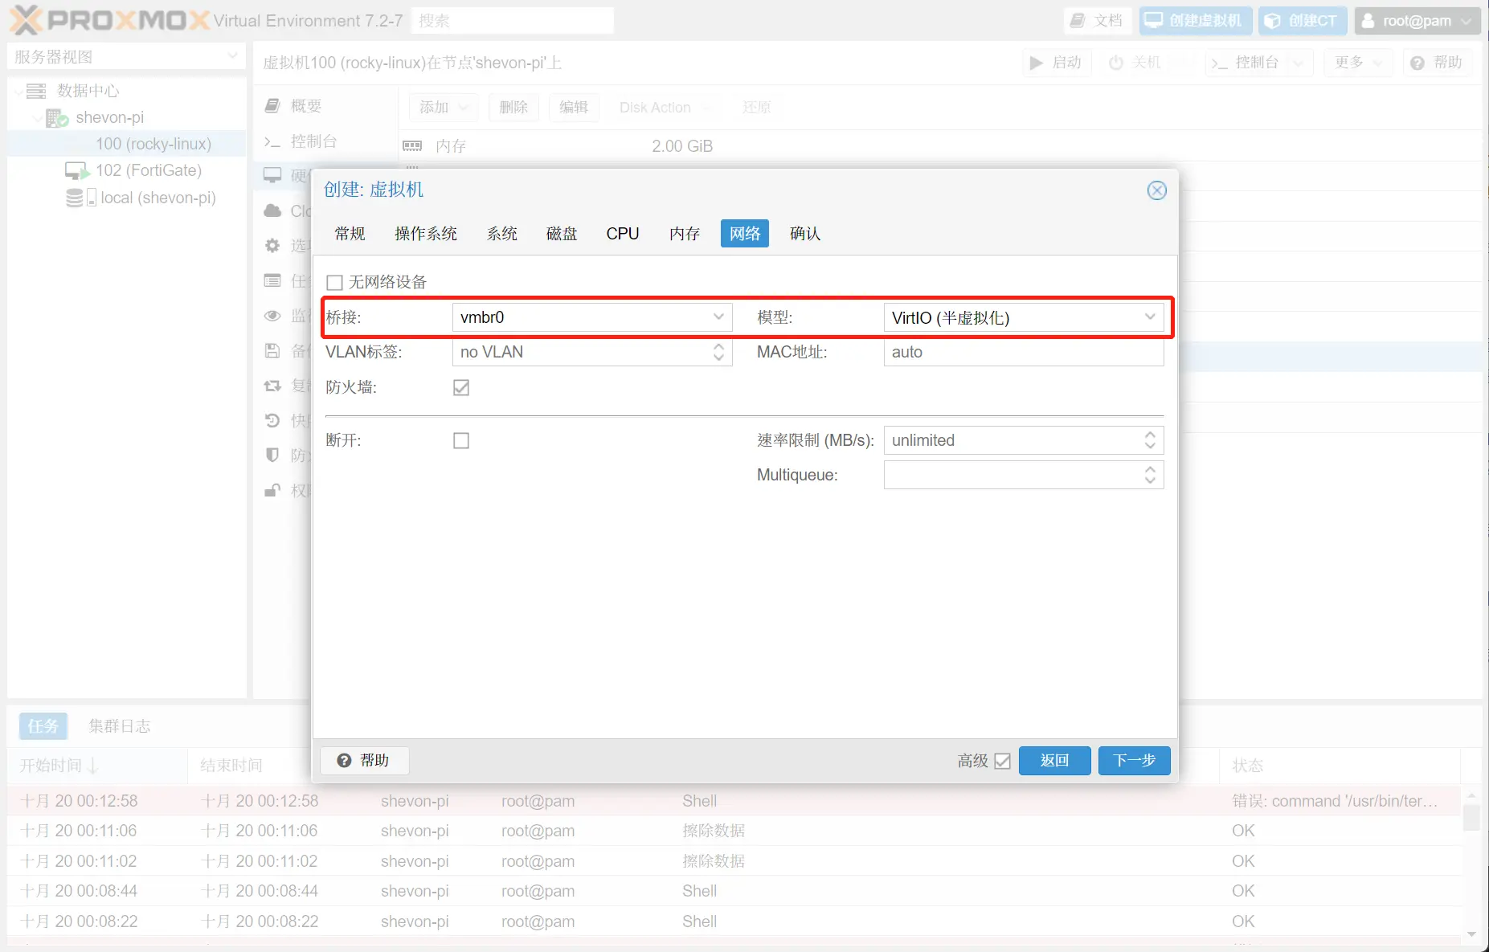
Task: Select the FortiGate VM 102 icon
Action: (x=77, y=170)
